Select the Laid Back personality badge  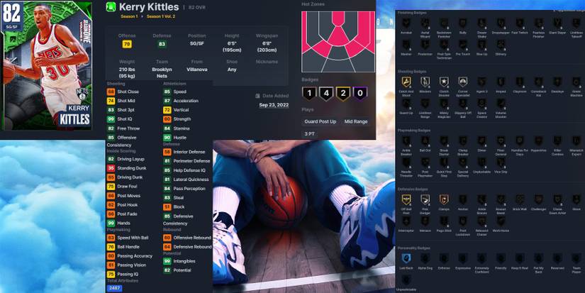click(406, 258)
